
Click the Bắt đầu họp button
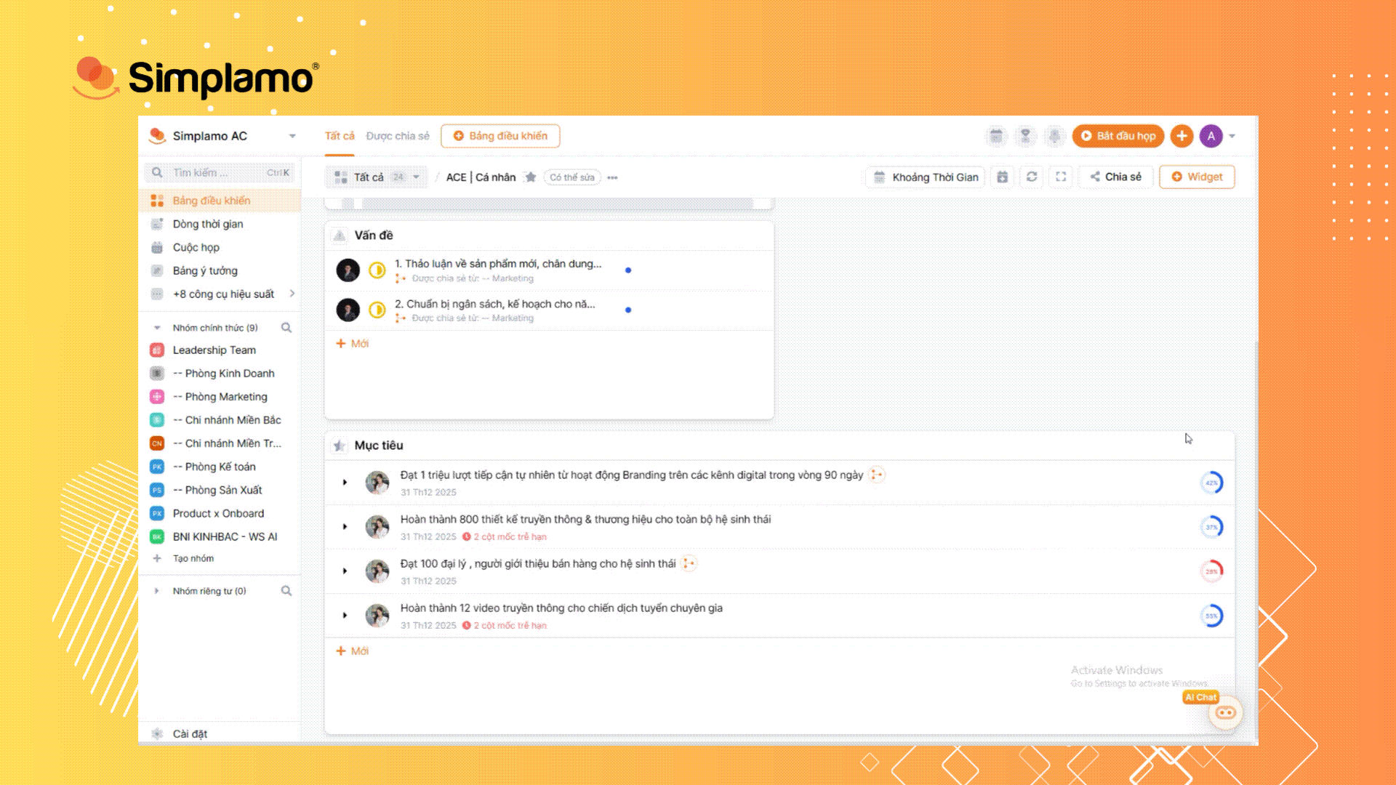coord(1118,136)
